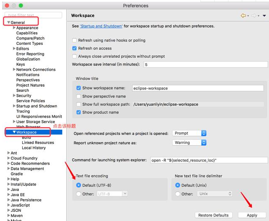Open the Warning dropdown for unknown nature
The image size is (269, 221).
point(190,142)
